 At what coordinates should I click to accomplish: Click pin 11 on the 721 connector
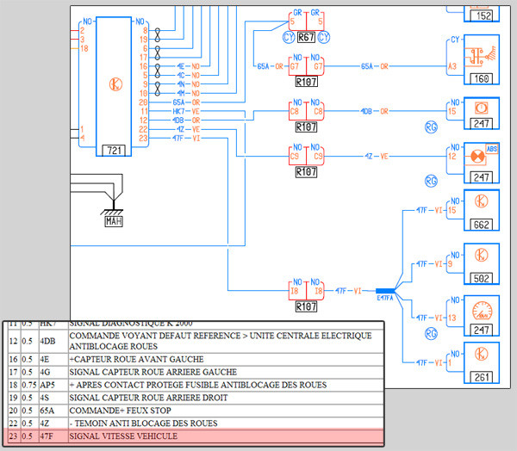[144, 111]
